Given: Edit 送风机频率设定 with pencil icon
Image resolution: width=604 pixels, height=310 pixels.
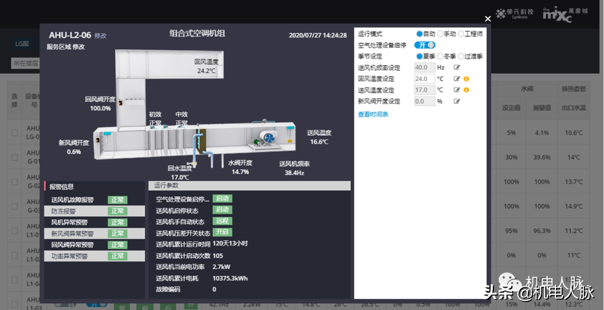Looking at the screenshot, I should (x=456, y=68).
